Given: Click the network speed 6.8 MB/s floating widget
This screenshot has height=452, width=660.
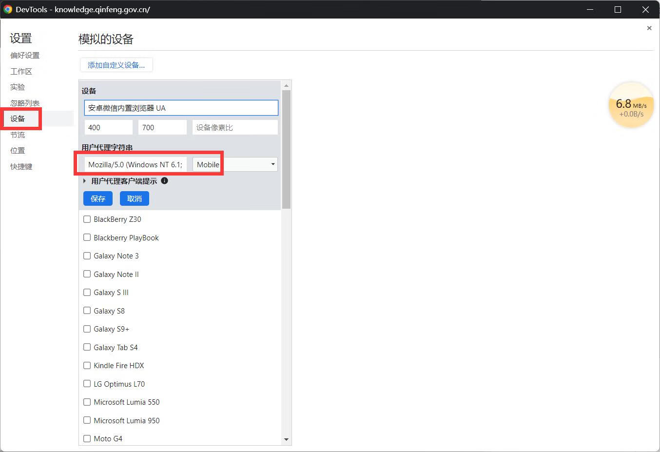Looking at the screenshot, I should (631, 106).
